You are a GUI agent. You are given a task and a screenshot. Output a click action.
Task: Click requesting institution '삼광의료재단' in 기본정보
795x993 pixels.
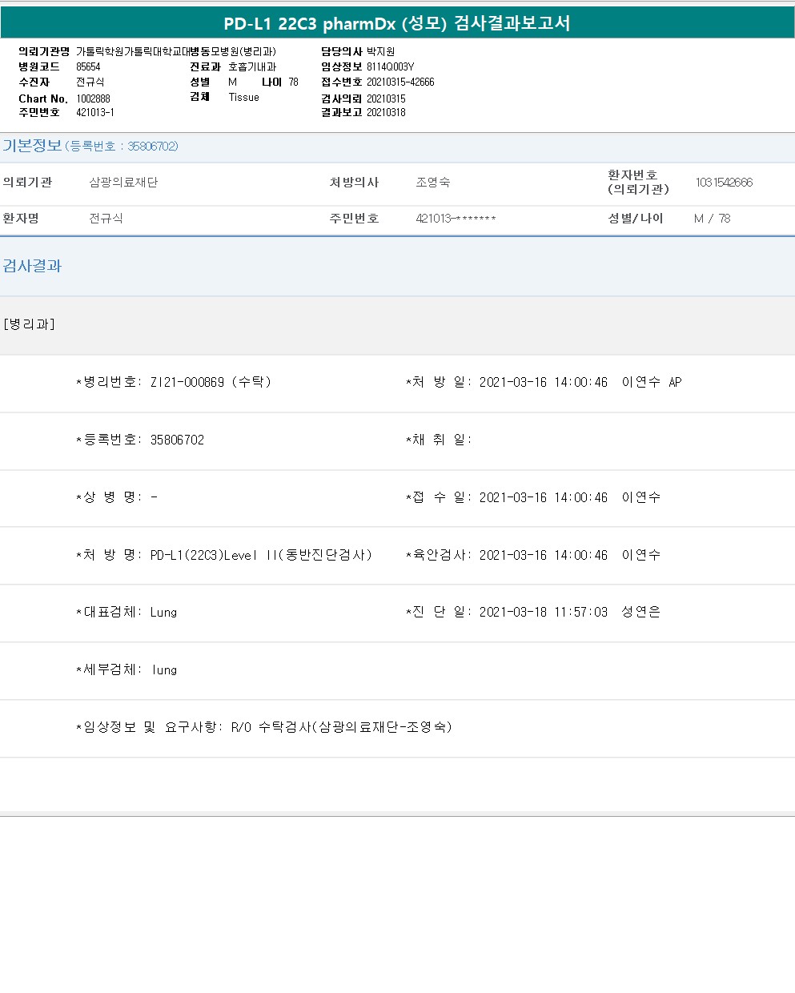pos(123,183)
